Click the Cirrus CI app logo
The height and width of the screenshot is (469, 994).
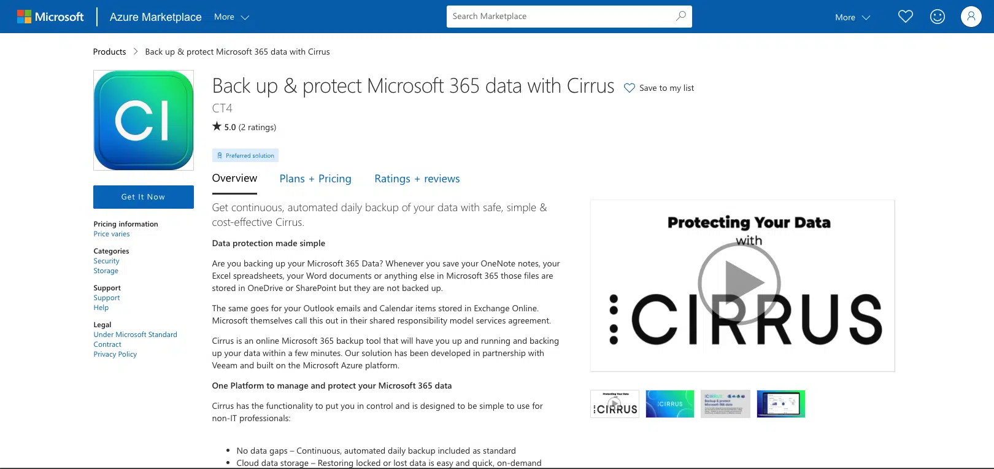pos(144,120)
